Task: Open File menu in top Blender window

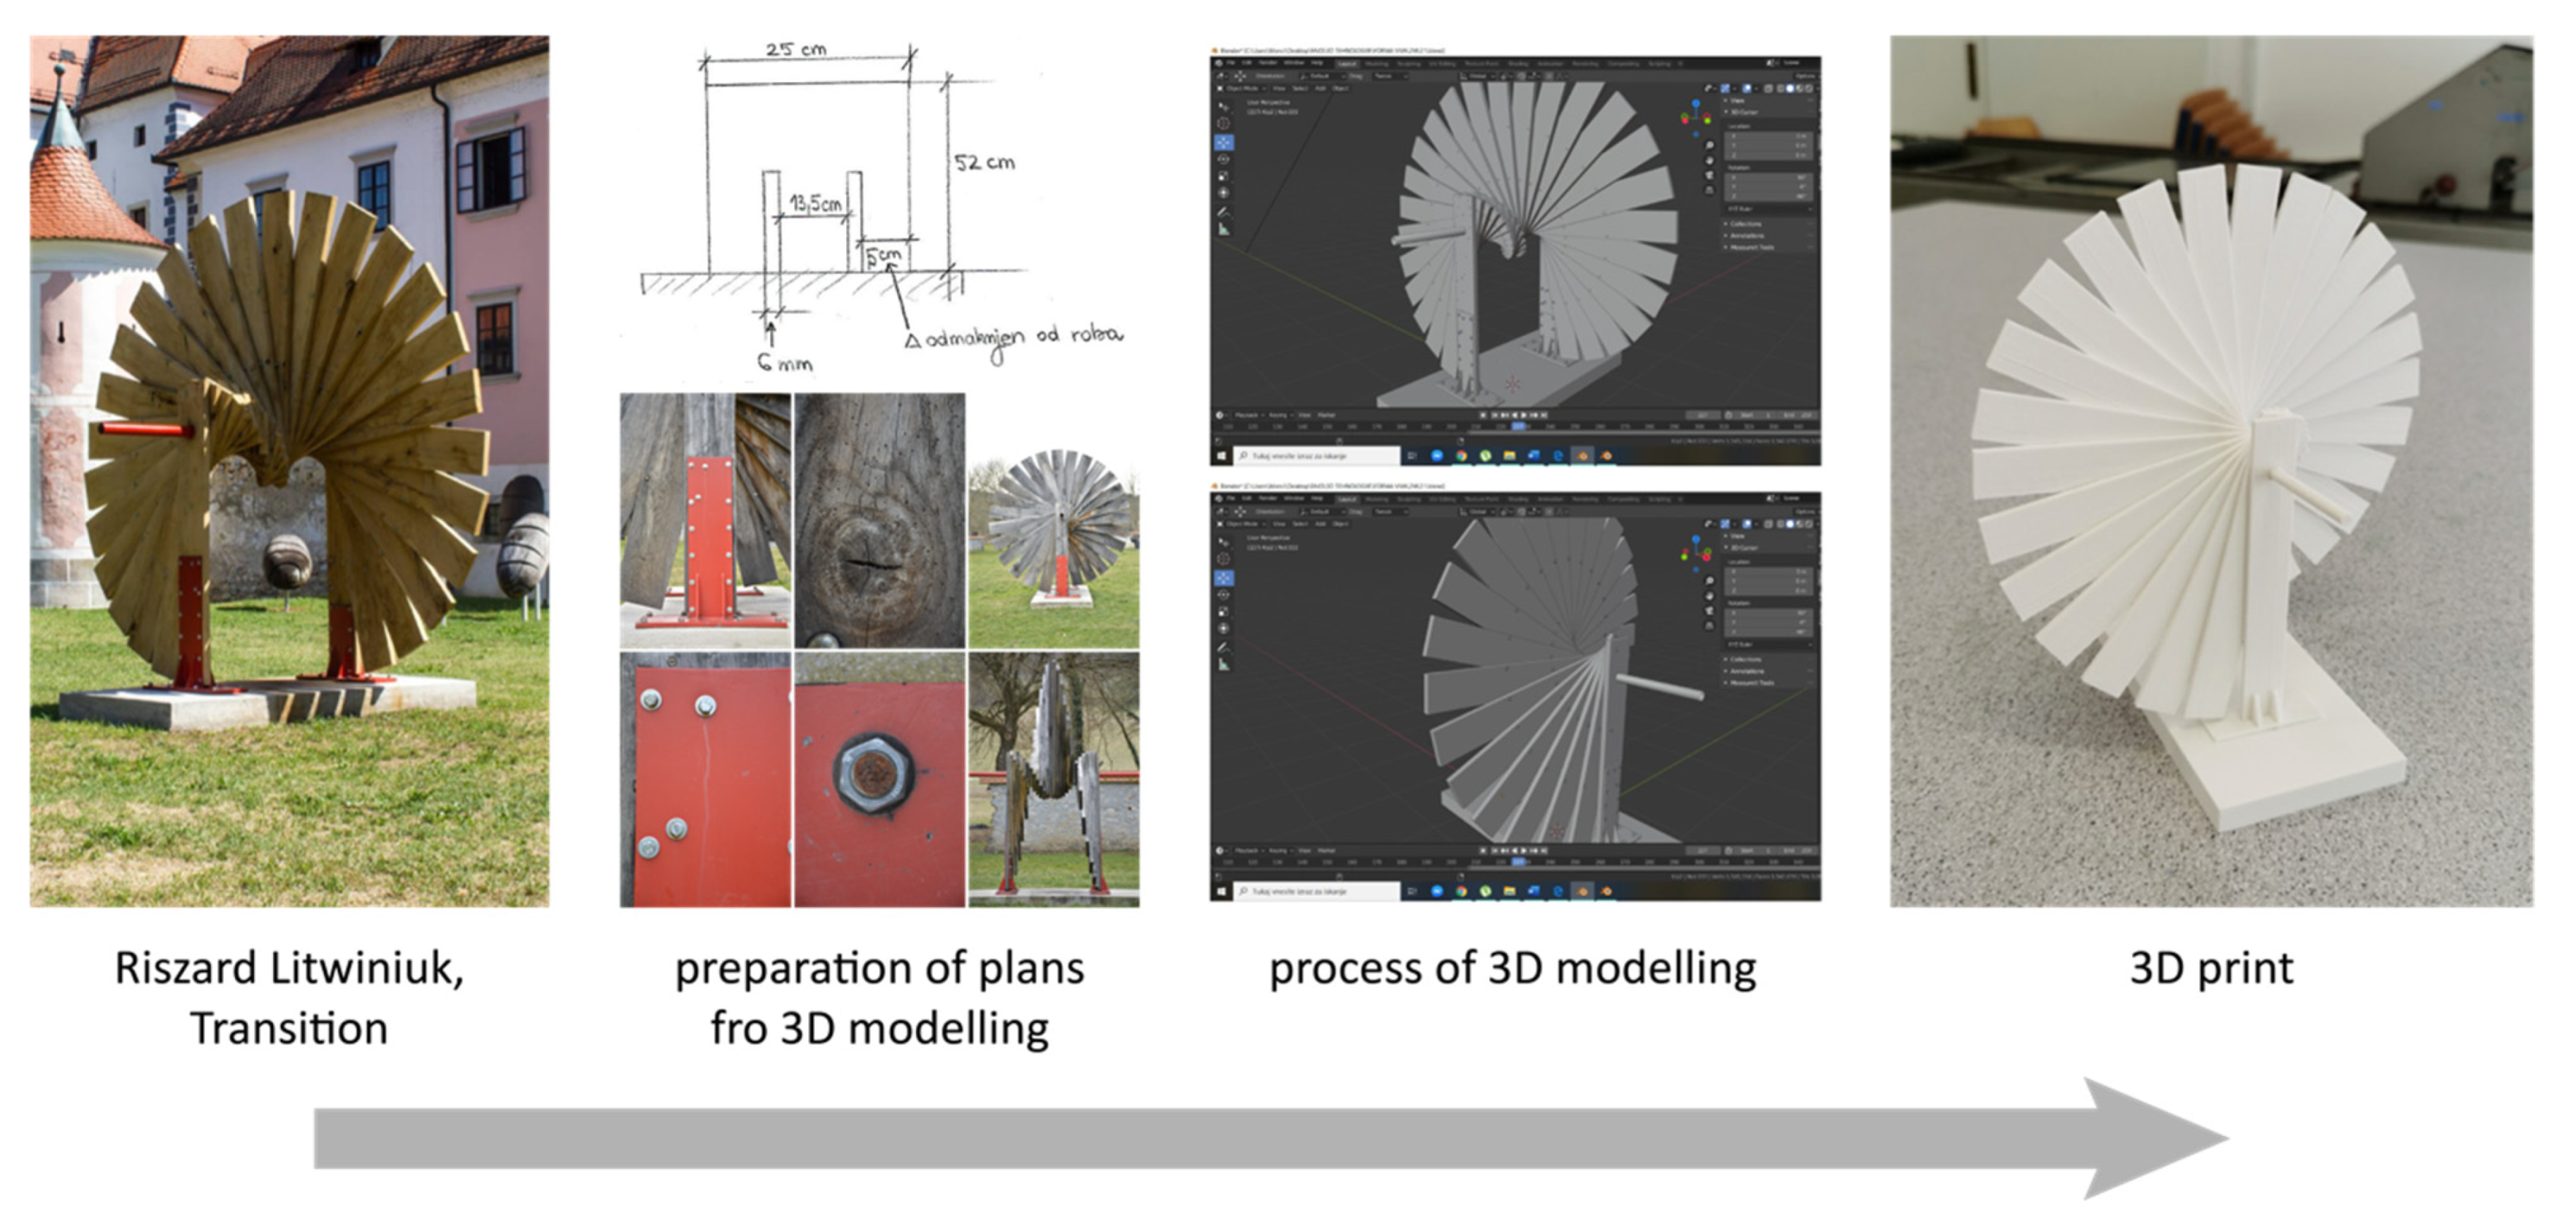Action: pos(1231,63)
